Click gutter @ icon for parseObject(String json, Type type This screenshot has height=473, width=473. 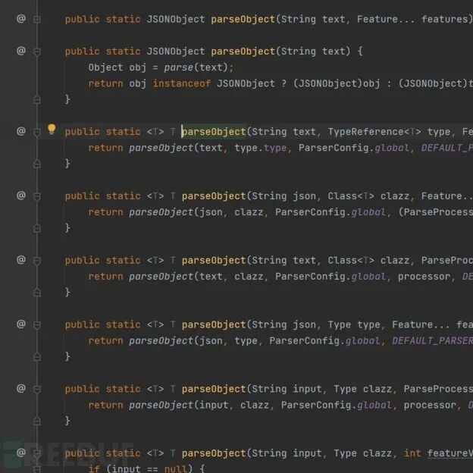point(20,324)
